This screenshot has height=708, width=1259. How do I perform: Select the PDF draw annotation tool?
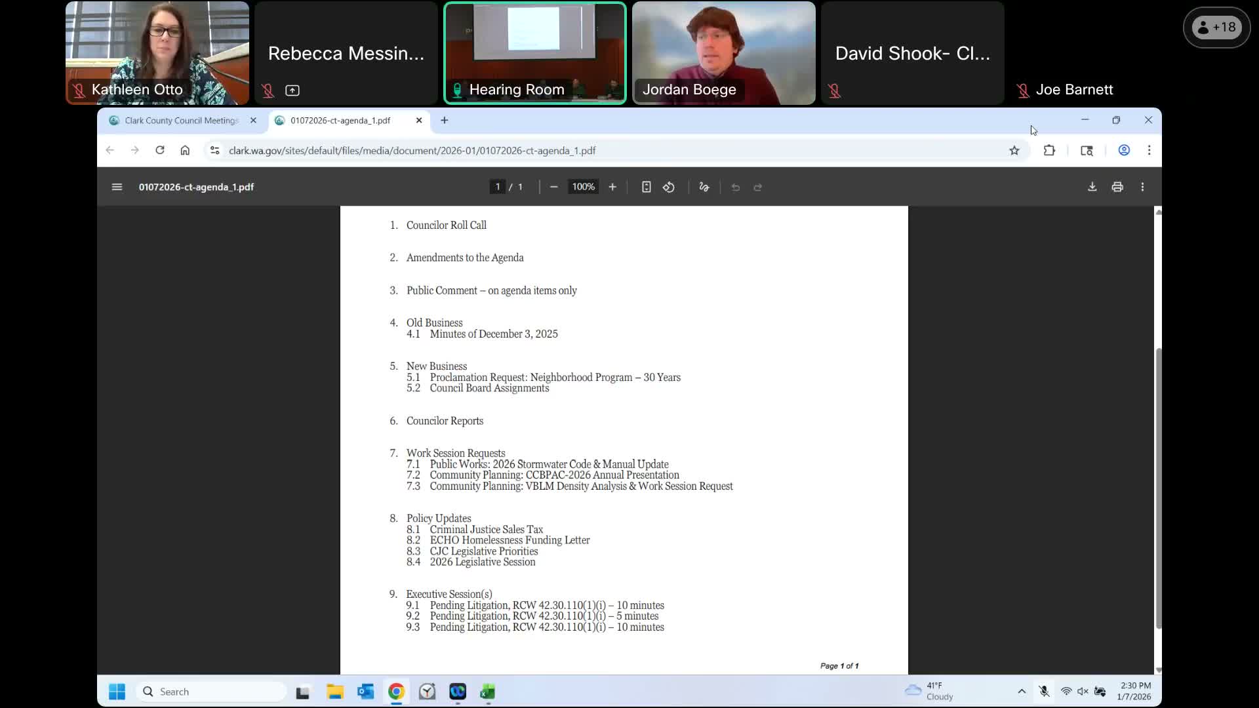click(x=704, y=187)
